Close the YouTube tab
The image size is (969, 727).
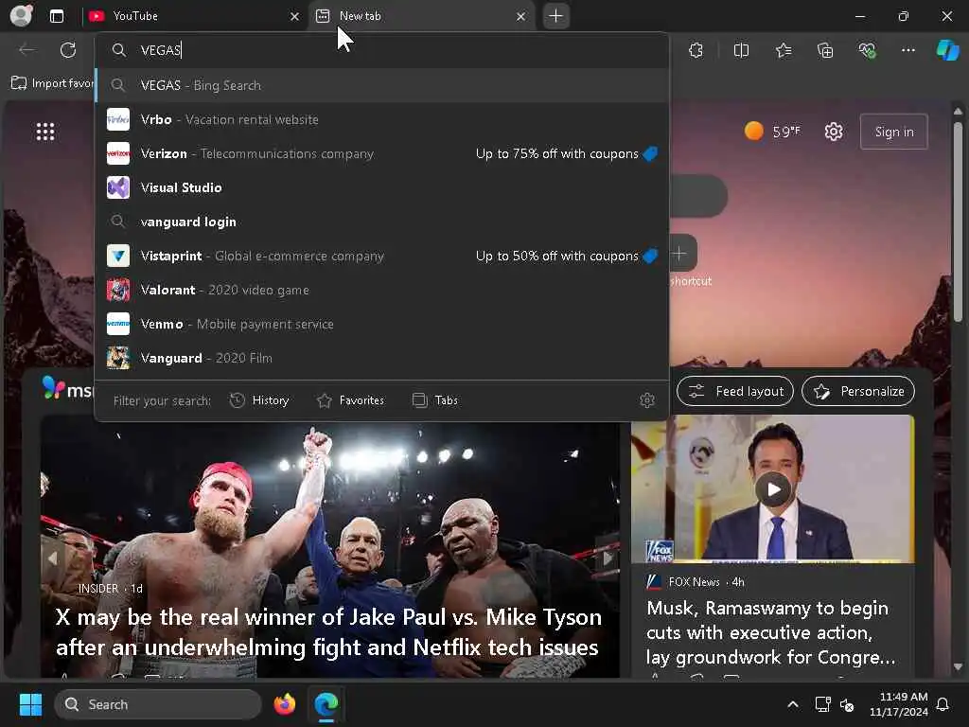tap(295, 17)
